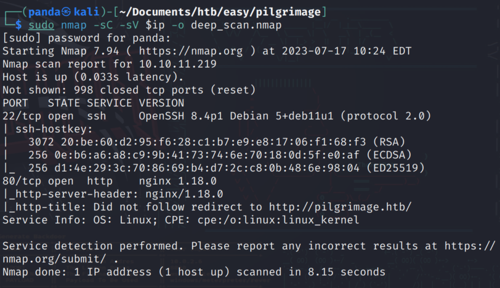The width and height of the screenshot is (500, 288).
Task: Click the ED25519 hostkey fingerprint line
Action: click(227, 168)
